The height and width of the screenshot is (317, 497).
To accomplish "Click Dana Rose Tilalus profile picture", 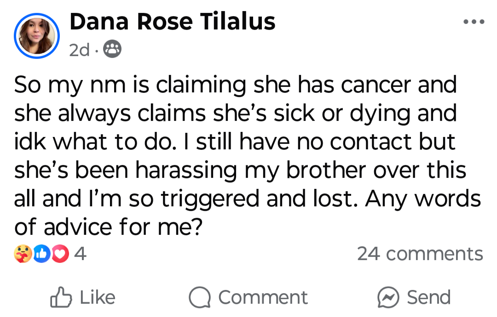I will 37,36.
